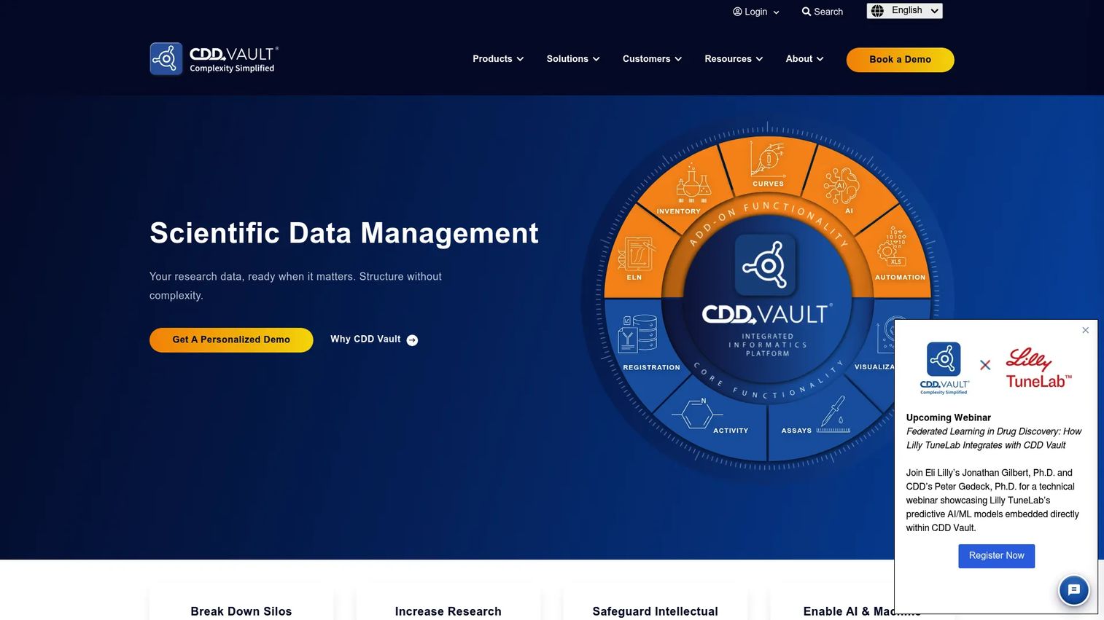Click the arrow icon beside Why CDD Vault
This screenshot has height=620, width=1104.
[412, 340]
